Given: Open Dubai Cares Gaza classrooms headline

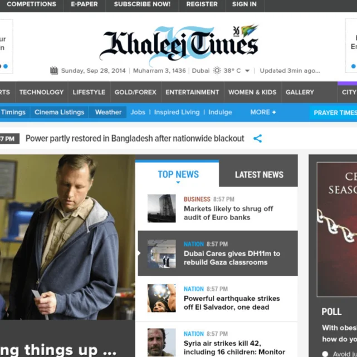Looking at the screenshot, I should [232, 258].
